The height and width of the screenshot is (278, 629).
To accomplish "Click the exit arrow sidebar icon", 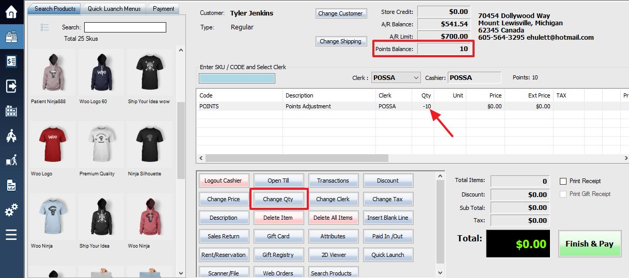I will coord(11,86).
